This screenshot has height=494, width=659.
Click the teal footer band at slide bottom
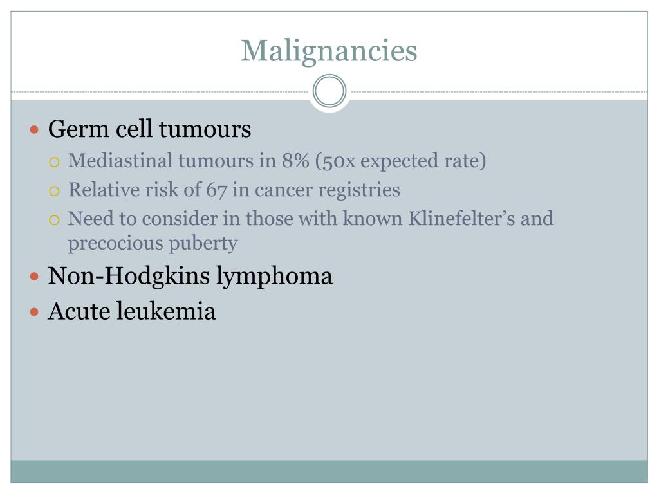(x=329, y=471)
